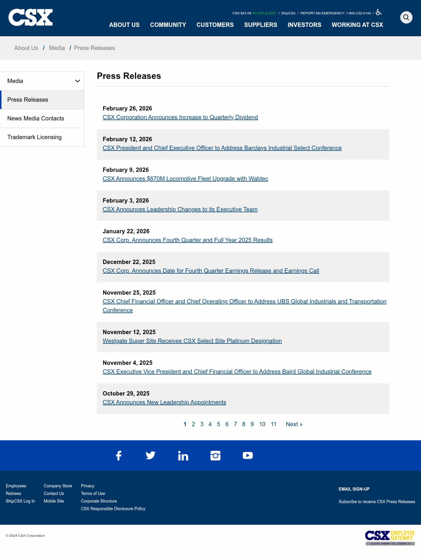
Task: Open ShipCSX Log In footer link
Action: pos(20,501)
